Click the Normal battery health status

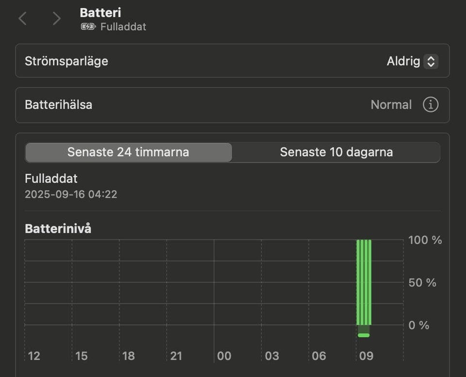tap(391, 105)
